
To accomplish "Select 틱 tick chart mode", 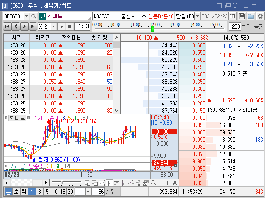I will pyautogui.click(x=24, y=192).
